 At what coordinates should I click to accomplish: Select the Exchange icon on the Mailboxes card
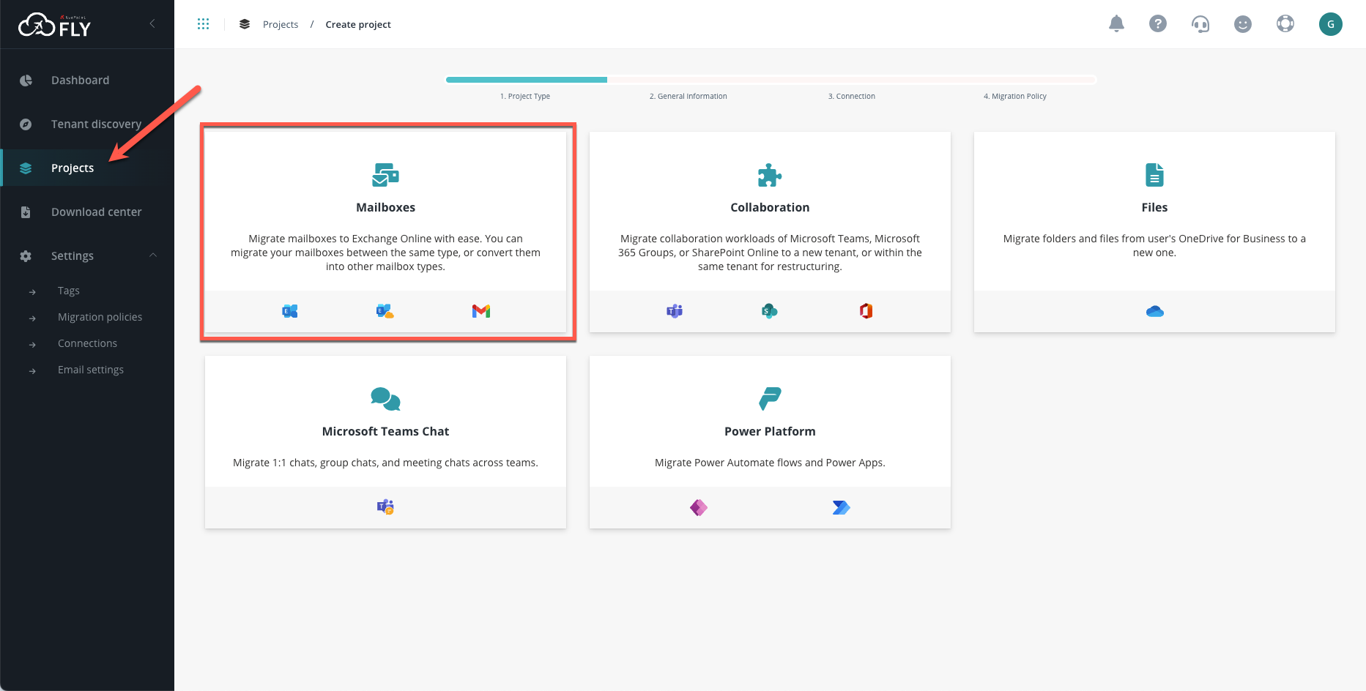coord(289,310)
